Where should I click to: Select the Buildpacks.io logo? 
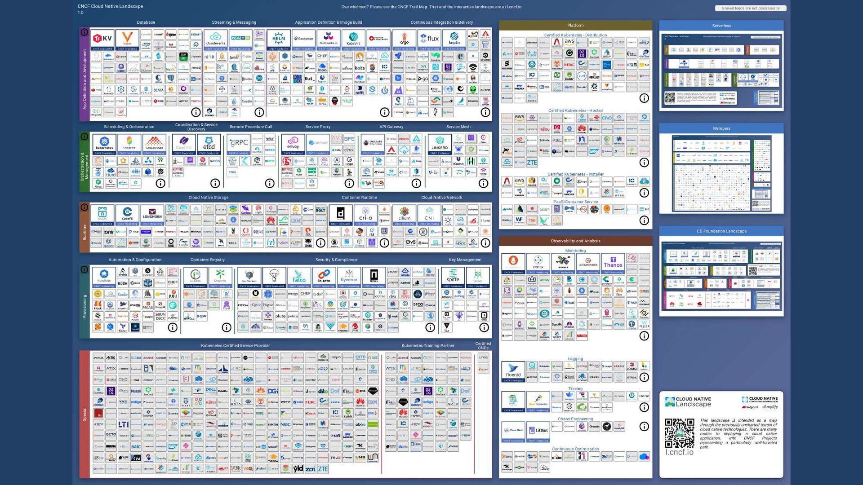tap(329, 40)
